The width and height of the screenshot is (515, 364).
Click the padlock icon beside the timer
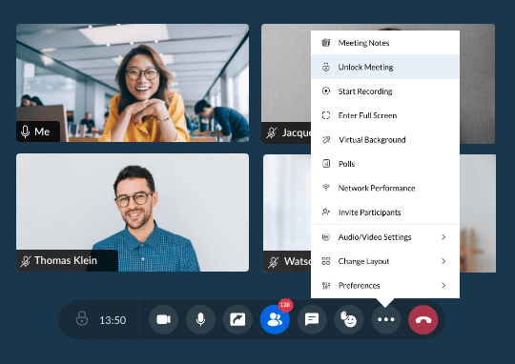pyautogui.click(x=82, y=318)
